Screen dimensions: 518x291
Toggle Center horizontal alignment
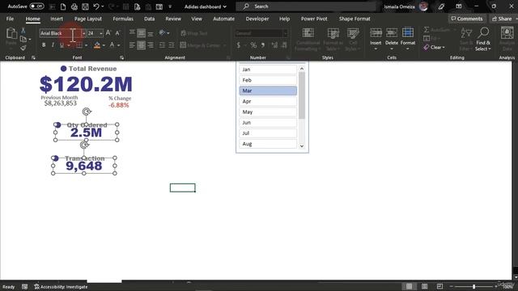141,45
